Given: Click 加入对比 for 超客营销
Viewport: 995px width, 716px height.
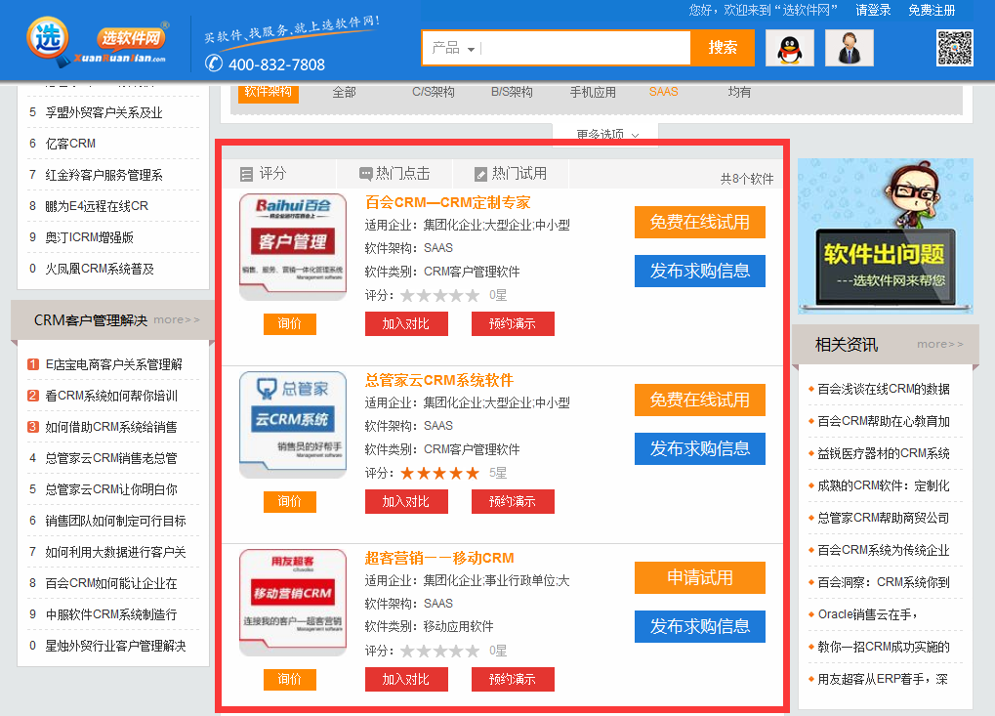Looking at the screenshot, I should [406, 679].
